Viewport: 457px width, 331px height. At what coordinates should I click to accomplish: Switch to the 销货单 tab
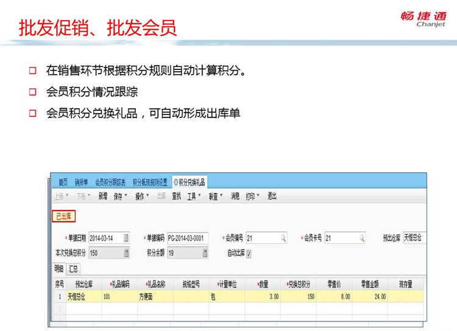coord(81,183)
